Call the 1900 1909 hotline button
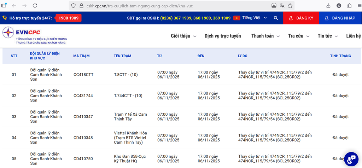The width and height of the screenshot is (362, 168). tap(68, 18)
